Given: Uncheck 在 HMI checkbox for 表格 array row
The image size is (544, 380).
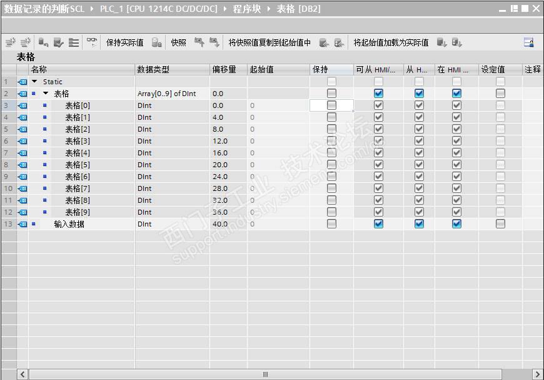Looking at the screenshot, I should click(x=456, y=94).
